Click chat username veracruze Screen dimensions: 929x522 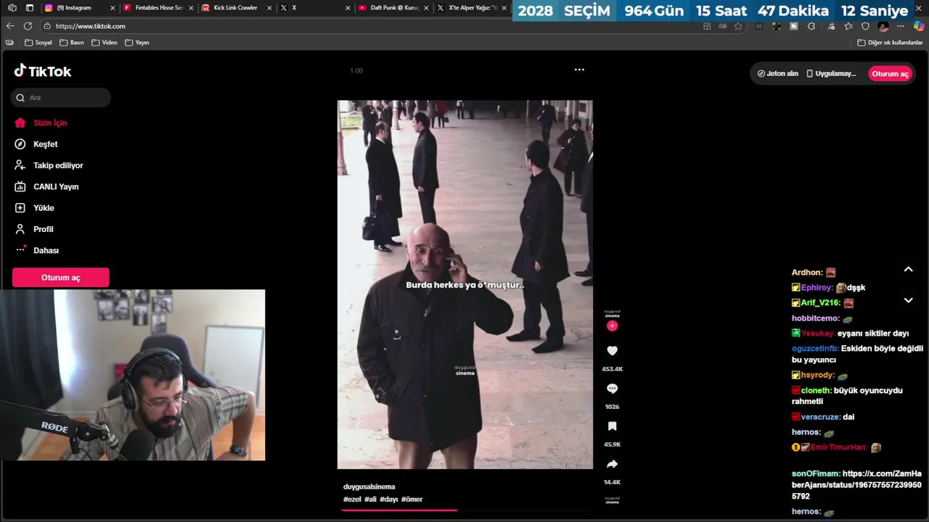click(x=820, y=418)
